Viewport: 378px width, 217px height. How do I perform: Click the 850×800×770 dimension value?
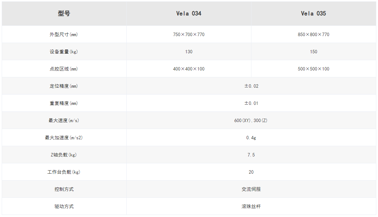313,34
